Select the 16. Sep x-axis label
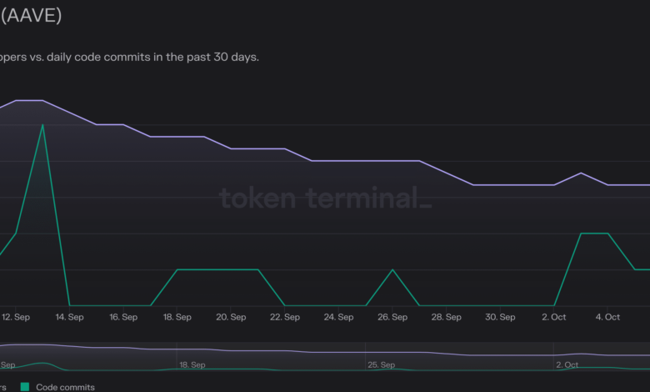This screenshot has width=650, height=392. 123,317
